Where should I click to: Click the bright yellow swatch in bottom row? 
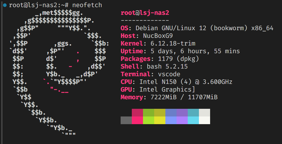(160, 120)
